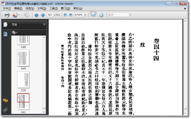Open the 文件(F) menu
Screen dimensions: 191x119
click(7, 8)
